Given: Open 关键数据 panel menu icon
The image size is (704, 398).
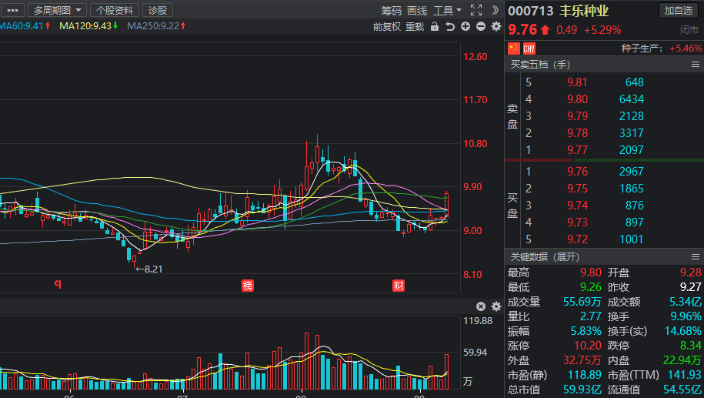Looking at the screenshot, I should (x=696, y=257).
